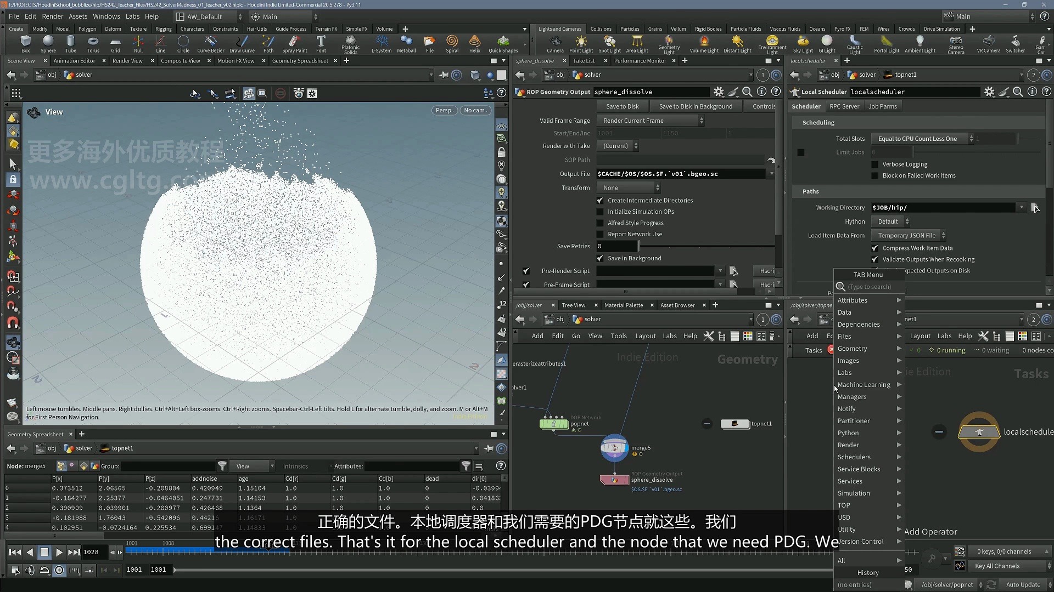
Task: Click the TAB Menu search field
Action: (x=869, y=287)
